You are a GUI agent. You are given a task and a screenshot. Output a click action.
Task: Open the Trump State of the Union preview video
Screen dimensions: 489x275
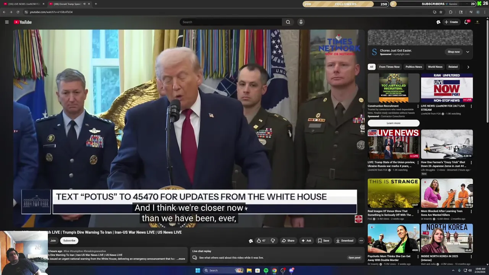click(393, 144)
